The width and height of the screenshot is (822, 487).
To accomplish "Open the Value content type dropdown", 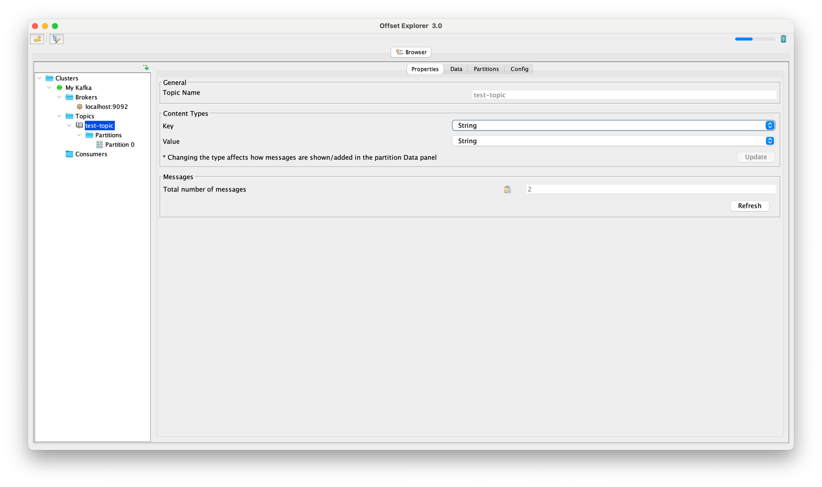I will [x=613, y=141].
